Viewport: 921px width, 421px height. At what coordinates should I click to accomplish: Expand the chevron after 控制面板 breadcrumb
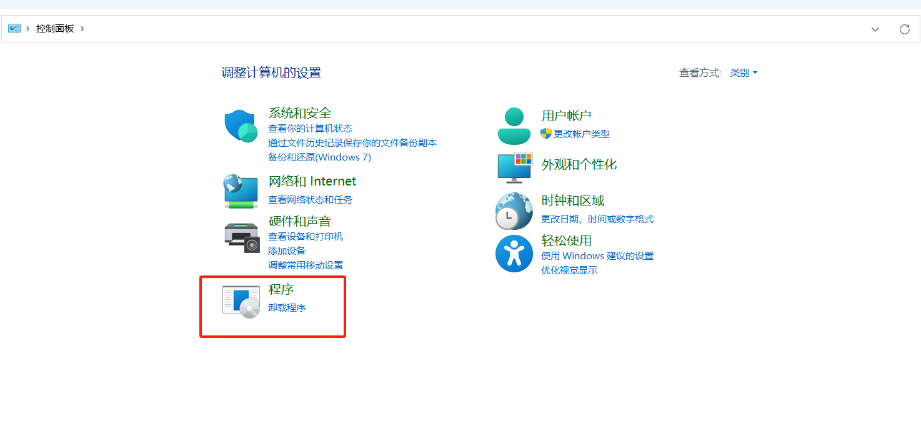click(x=82, y=29)
